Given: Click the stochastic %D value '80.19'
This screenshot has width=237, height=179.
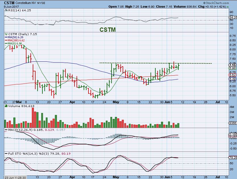Looking at the screenshot, I should tap(66, 154).
